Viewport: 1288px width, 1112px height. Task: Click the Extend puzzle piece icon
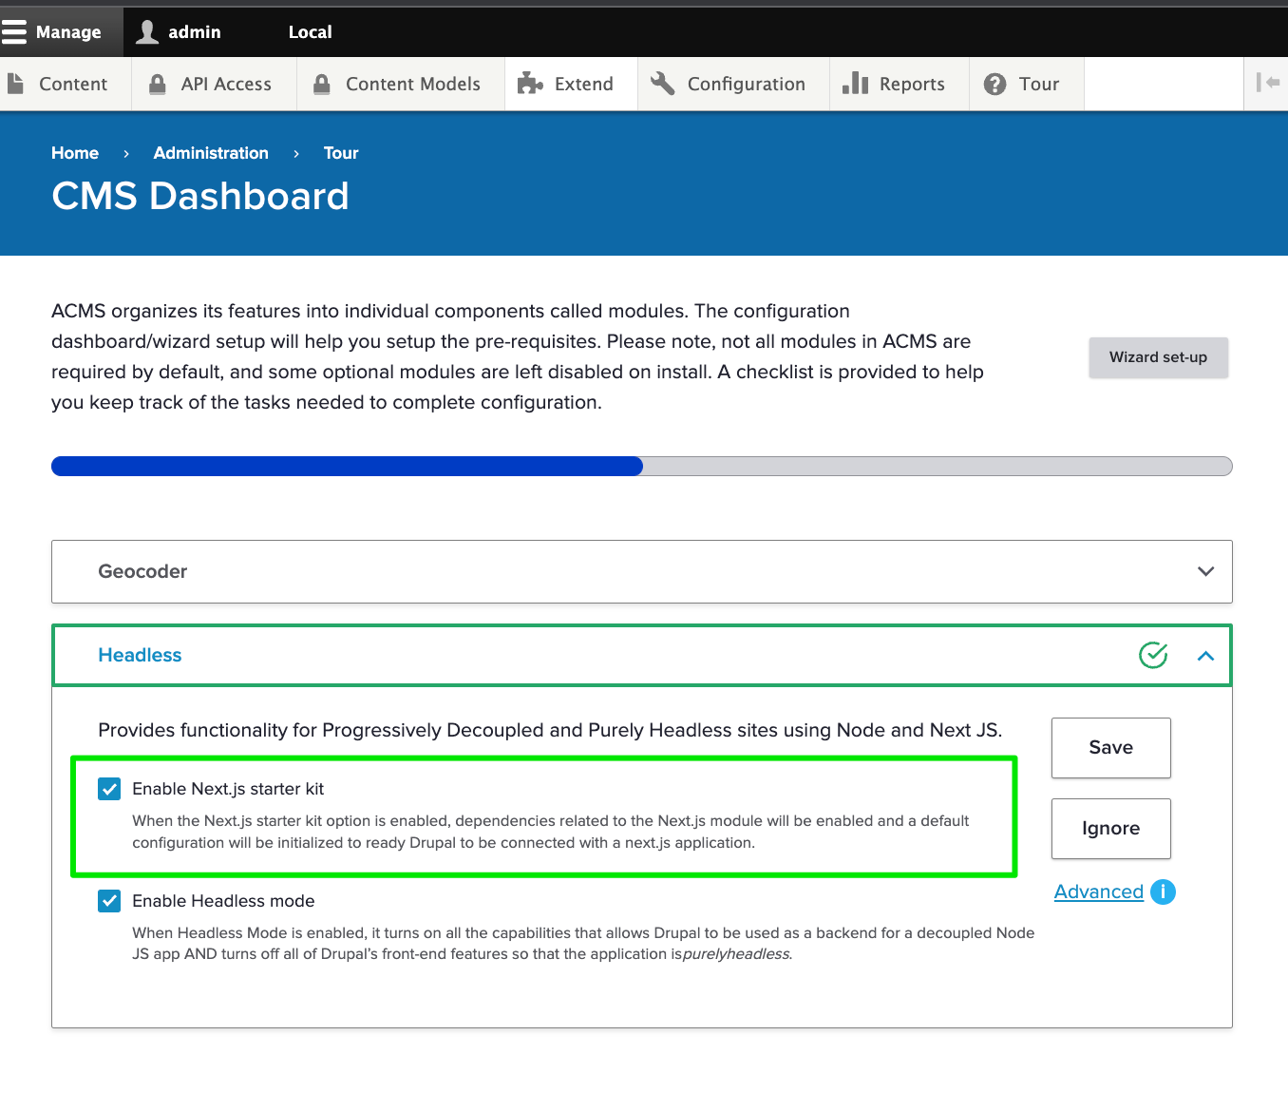tap(530, 84)
